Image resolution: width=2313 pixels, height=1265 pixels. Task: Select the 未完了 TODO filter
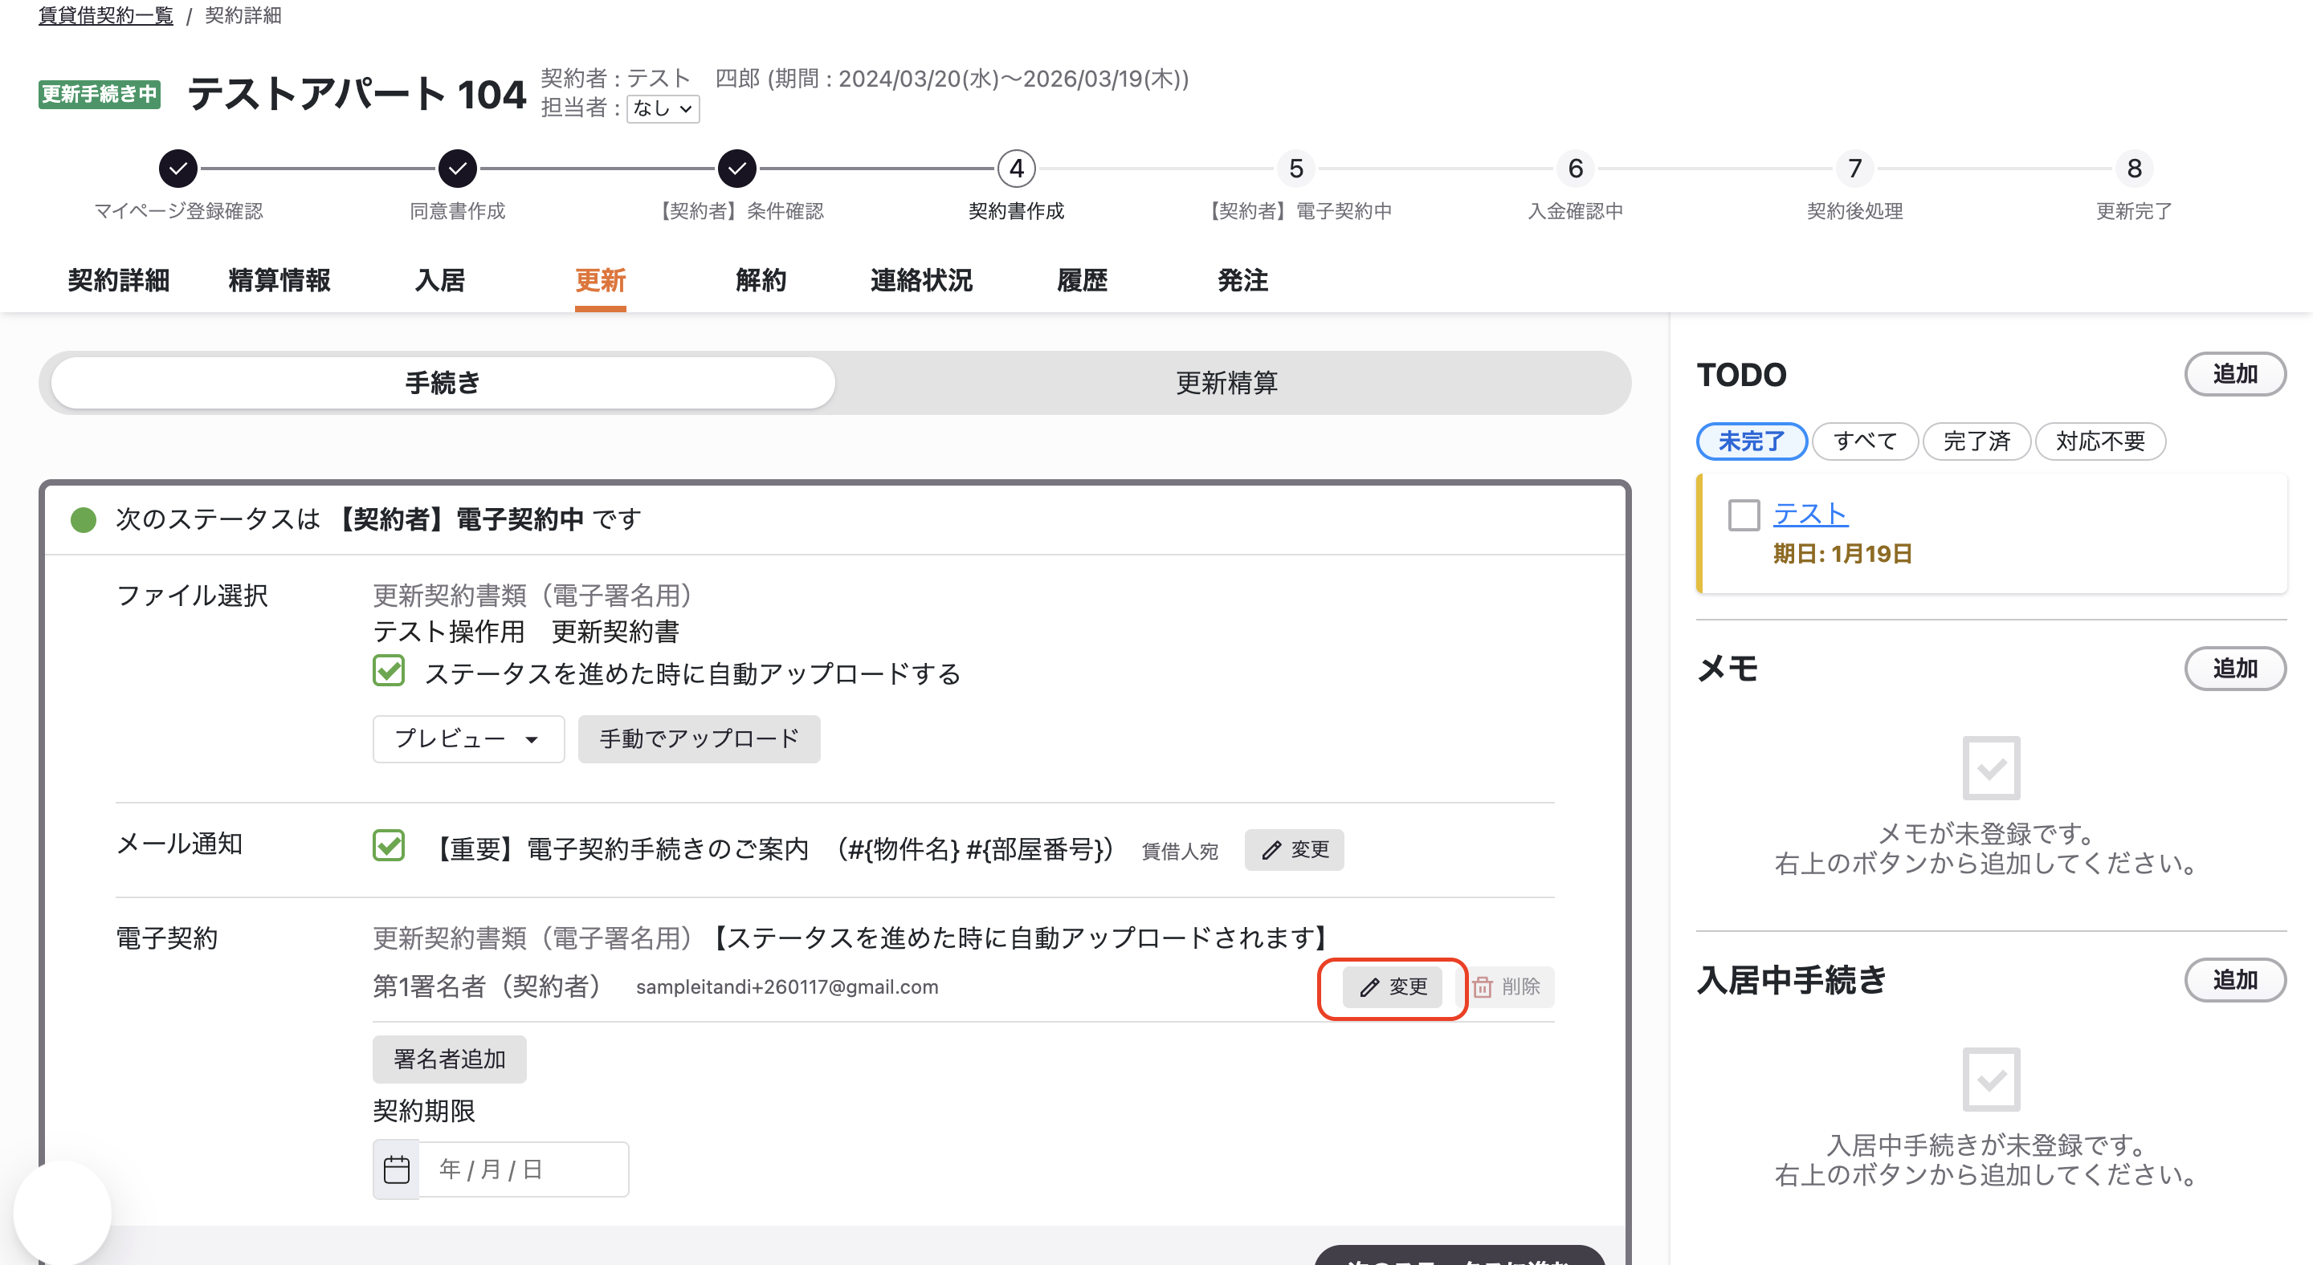(1751, 441)
